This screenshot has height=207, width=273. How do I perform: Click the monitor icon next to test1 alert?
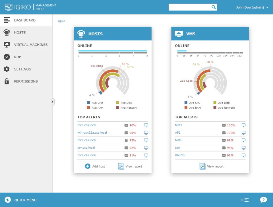pos(243,125)
